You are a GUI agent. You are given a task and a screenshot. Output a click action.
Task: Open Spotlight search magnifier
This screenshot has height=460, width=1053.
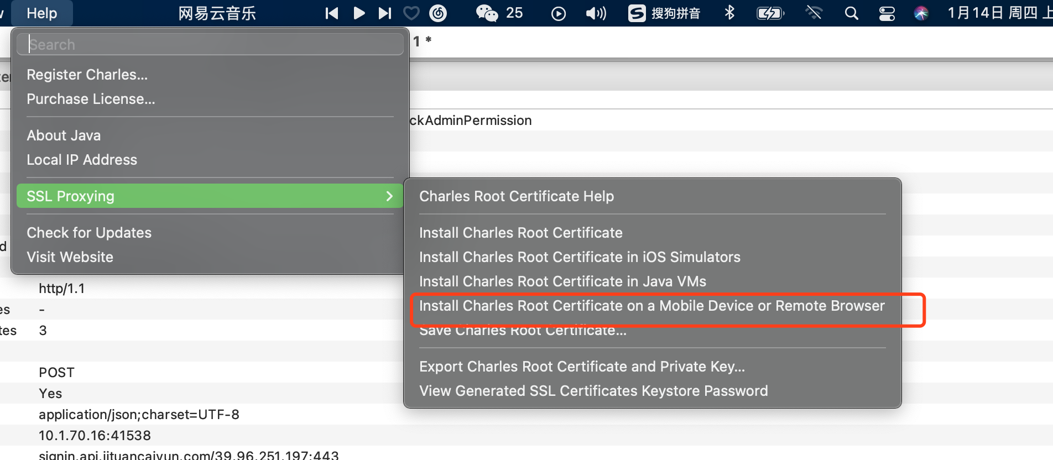pos(852,13)
